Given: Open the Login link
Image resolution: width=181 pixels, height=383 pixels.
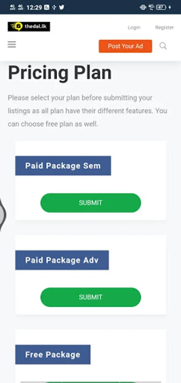Looking at the screenshot, I should [134, 27].
